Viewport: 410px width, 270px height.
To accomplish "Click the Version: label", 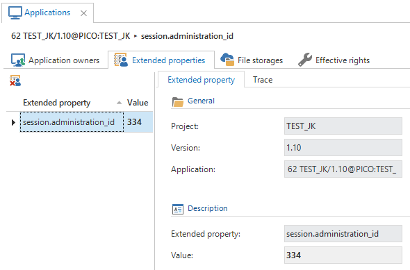I will 186,148.
